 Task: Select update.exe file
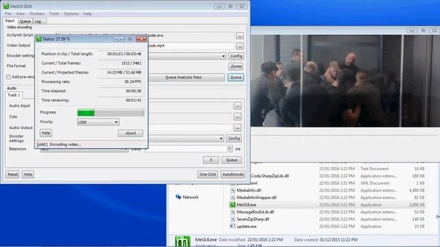(246, 226)
